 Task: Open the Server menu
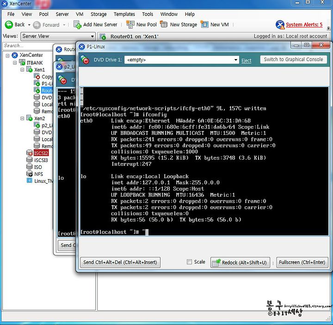(62, 14)
